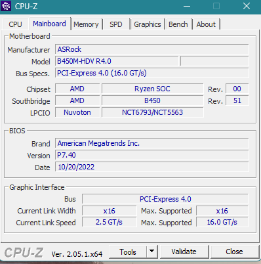This screenshot has width=261, height=264.
Task: Click the CPU-Z app icon in title bar
Action: 6,6
